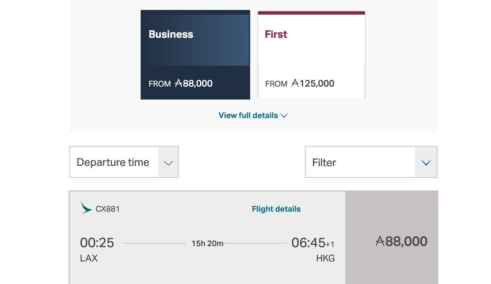Click Asia Miles symbol in First fare card
The height and width of the screenshot is (284, 491).
click(x=295, y=83)
